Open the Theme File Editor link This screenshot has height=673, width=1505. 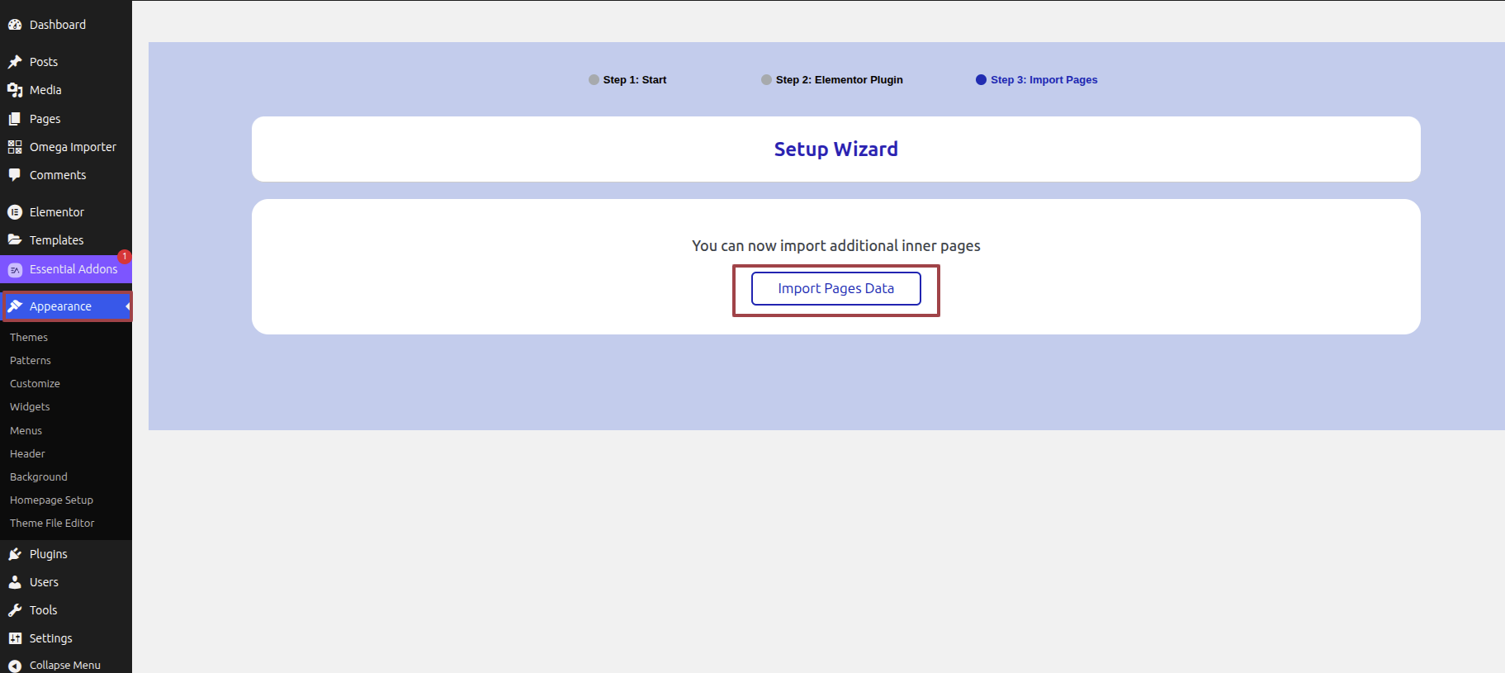52,524
